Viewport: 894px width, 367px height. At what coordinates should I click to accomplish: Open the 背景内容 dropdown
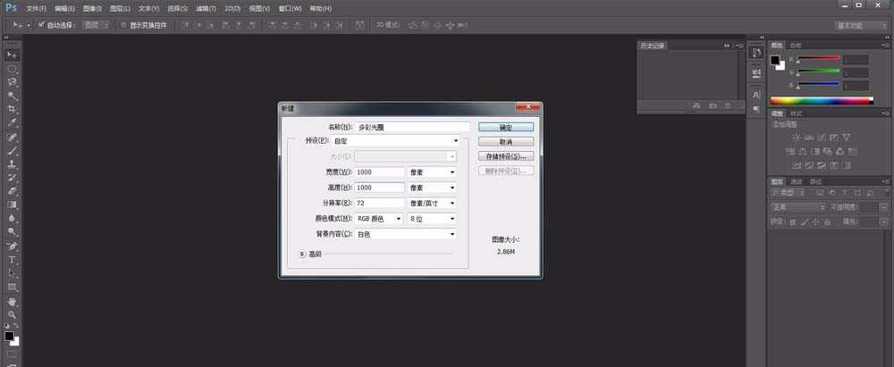coord(406,234)
